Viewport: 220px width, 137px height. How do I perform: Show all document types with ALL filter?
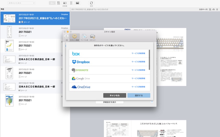tap(52, 3)
